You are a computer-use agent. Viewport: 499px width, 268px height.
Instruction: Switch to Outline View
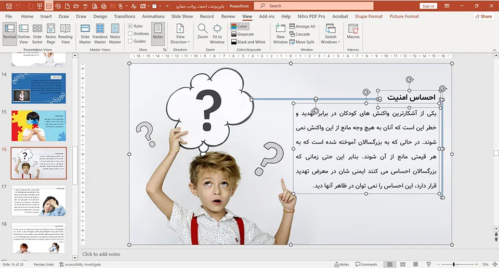pyautogui.click(x=23, y=34)
